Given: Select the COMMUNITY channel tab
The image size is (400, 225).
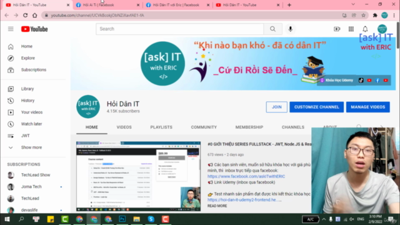Looking at the screenshot, I should point(204,127).
